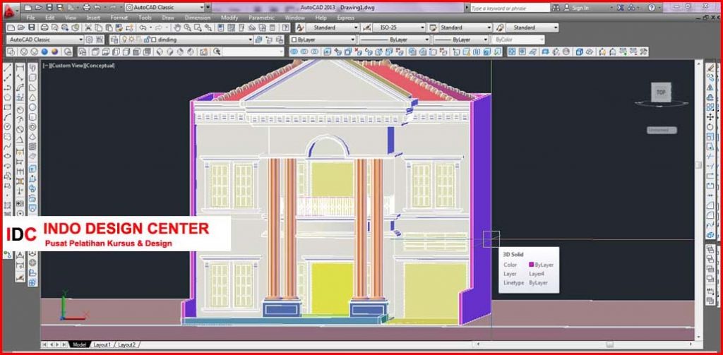
Task: Select the Line tool in Draw toolbar
Action: [8, 68]
